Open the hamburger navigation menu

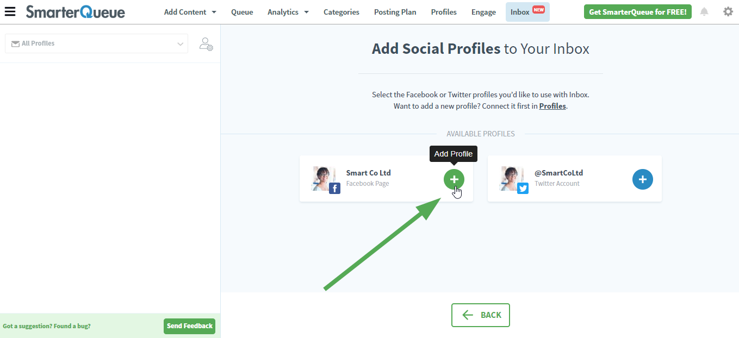click(x=10, y=12)
